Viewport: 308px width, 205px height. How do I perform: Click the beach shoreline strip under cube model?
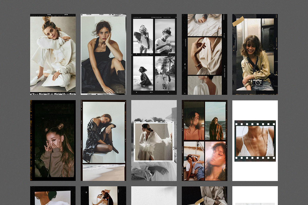coord(103,173)
